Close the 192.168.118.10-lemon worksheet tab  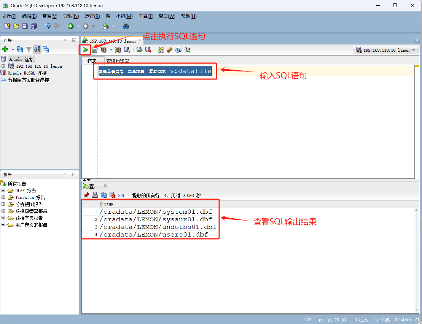(x=140, y=40)
